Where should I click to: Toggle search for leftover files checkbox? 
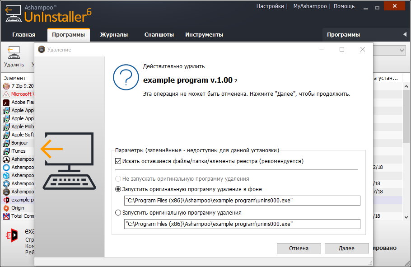pos(118,161)
